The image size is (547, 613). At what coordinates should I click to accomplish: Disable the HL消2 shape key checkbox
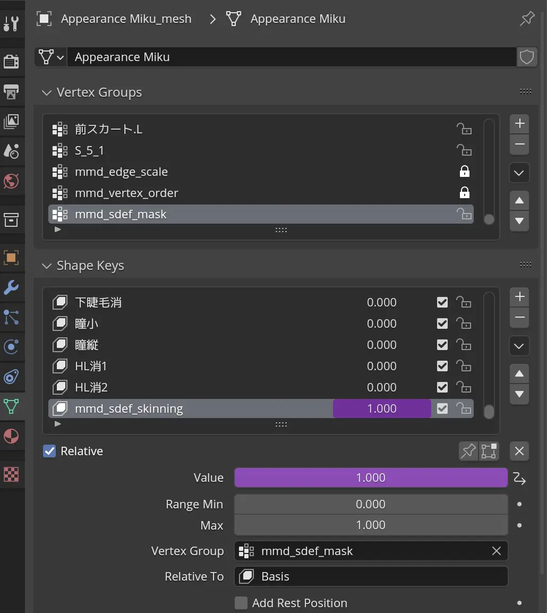442,387
